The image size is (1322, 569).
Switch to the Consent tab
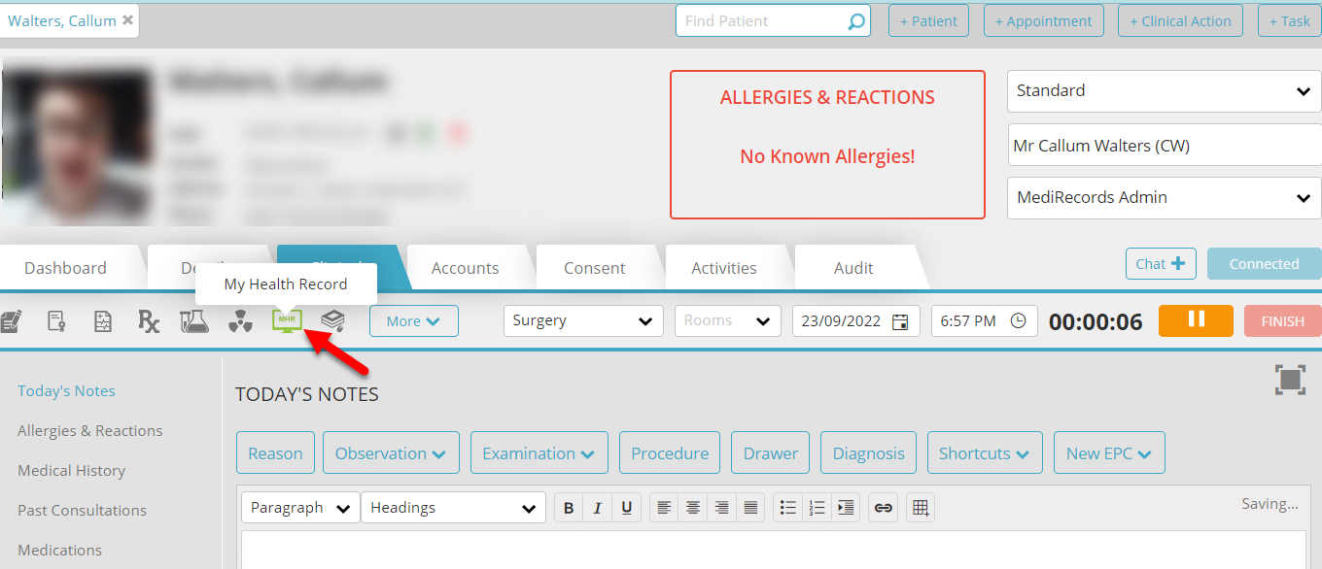595,268
